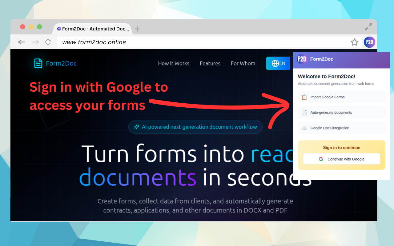Click the AI-powered next-generation document workflow badge

coord(195,127)
